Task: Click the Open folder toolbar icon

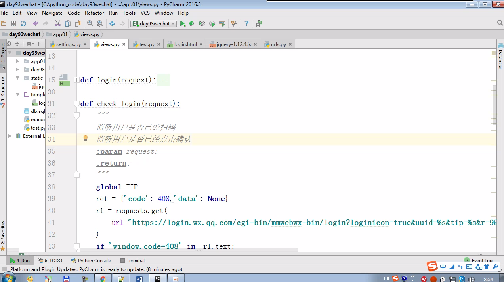Action: click(x=4, y=24)
